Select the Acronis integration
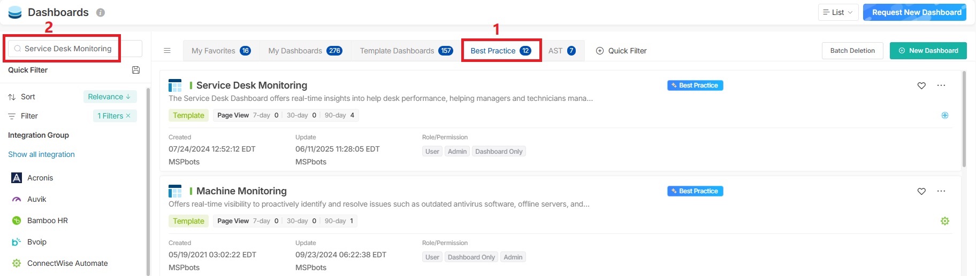 (40, 178)
